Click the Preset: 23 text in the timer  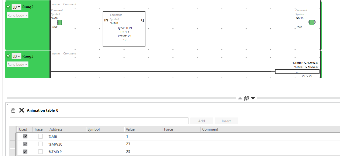pyautogui.click(x=124, y=36)
